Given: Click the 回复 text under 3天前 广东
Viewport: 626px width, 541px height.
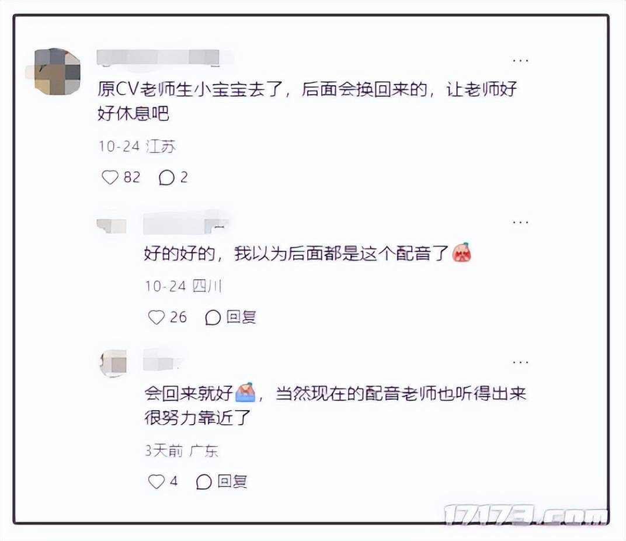Looking at the screenshot, I should pos(232,481).
